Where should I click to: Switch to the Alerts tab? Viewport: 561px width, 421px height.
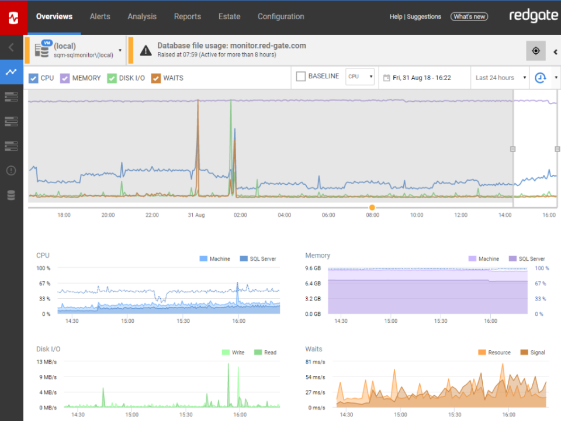coord(99,16)
